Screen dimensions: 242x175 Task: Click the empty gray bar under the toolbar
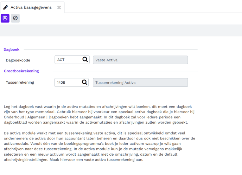121,30
